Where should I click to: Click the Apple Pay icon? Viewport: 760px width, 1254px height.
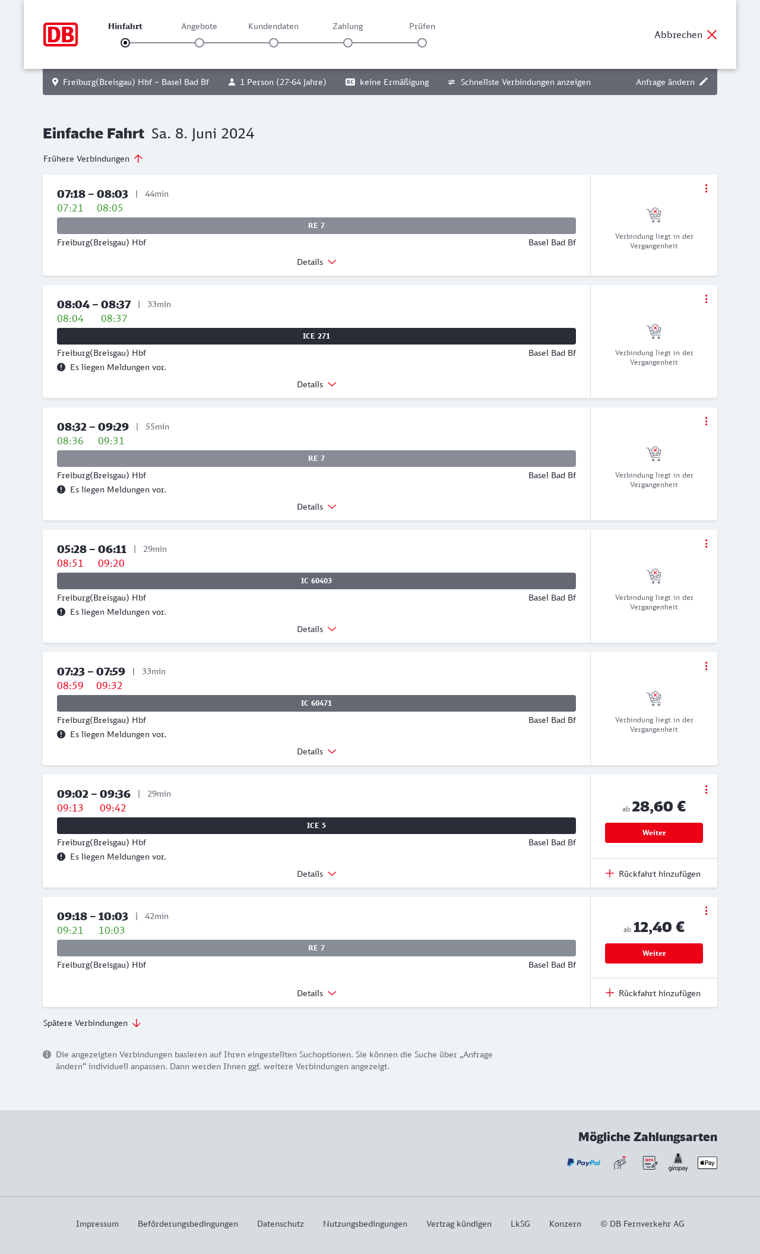point(707,1163)
